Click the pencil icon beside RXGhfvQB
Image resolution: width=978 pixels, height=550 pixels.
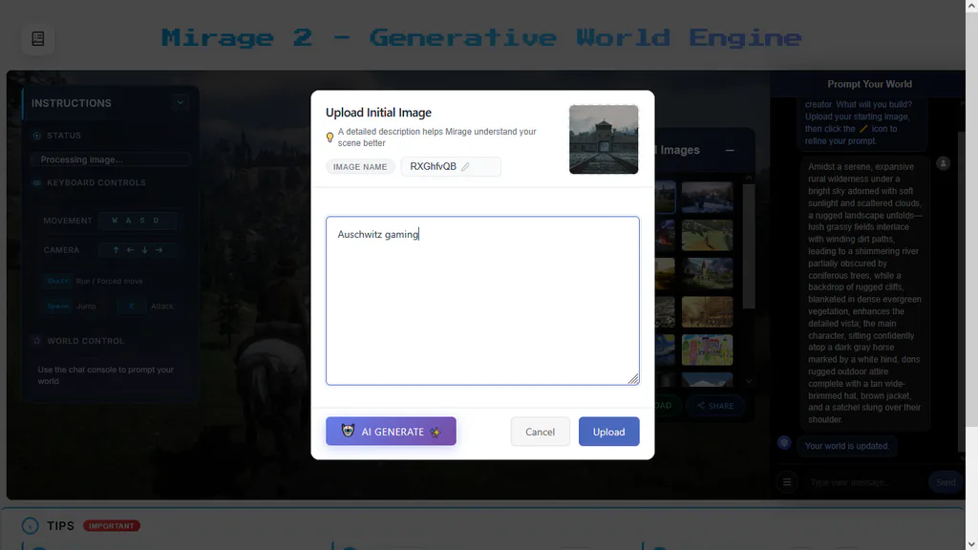click(465, 166)
